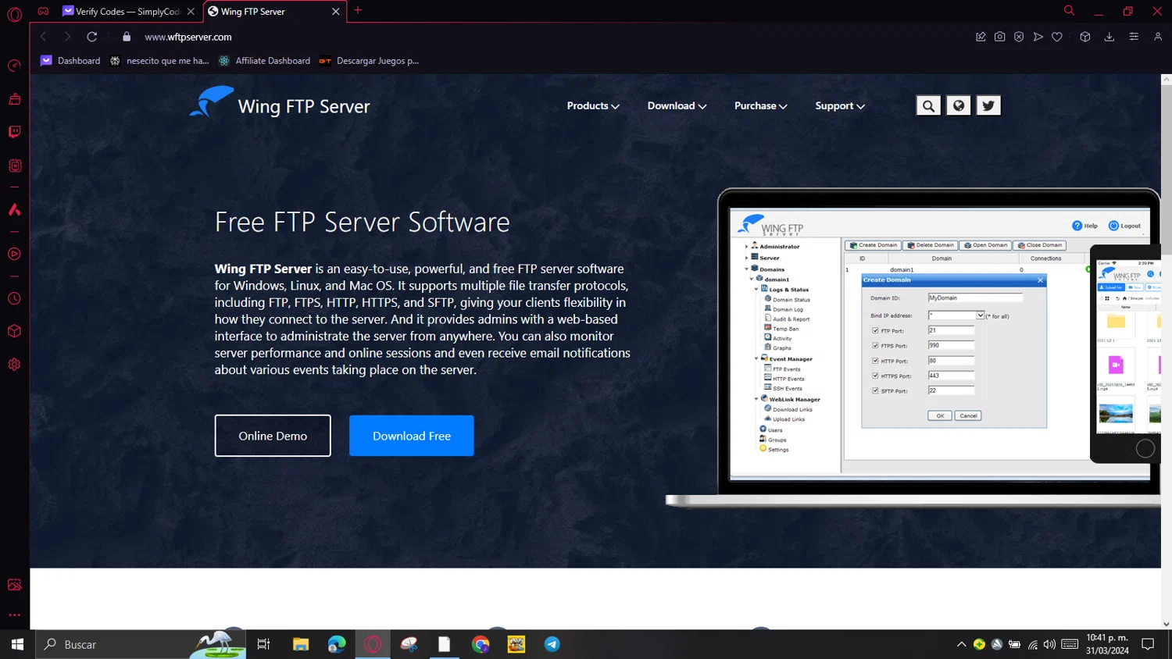1172x659 pixels.
Task: Open sidebar Settings gear icon
Action: pos(14,365)
